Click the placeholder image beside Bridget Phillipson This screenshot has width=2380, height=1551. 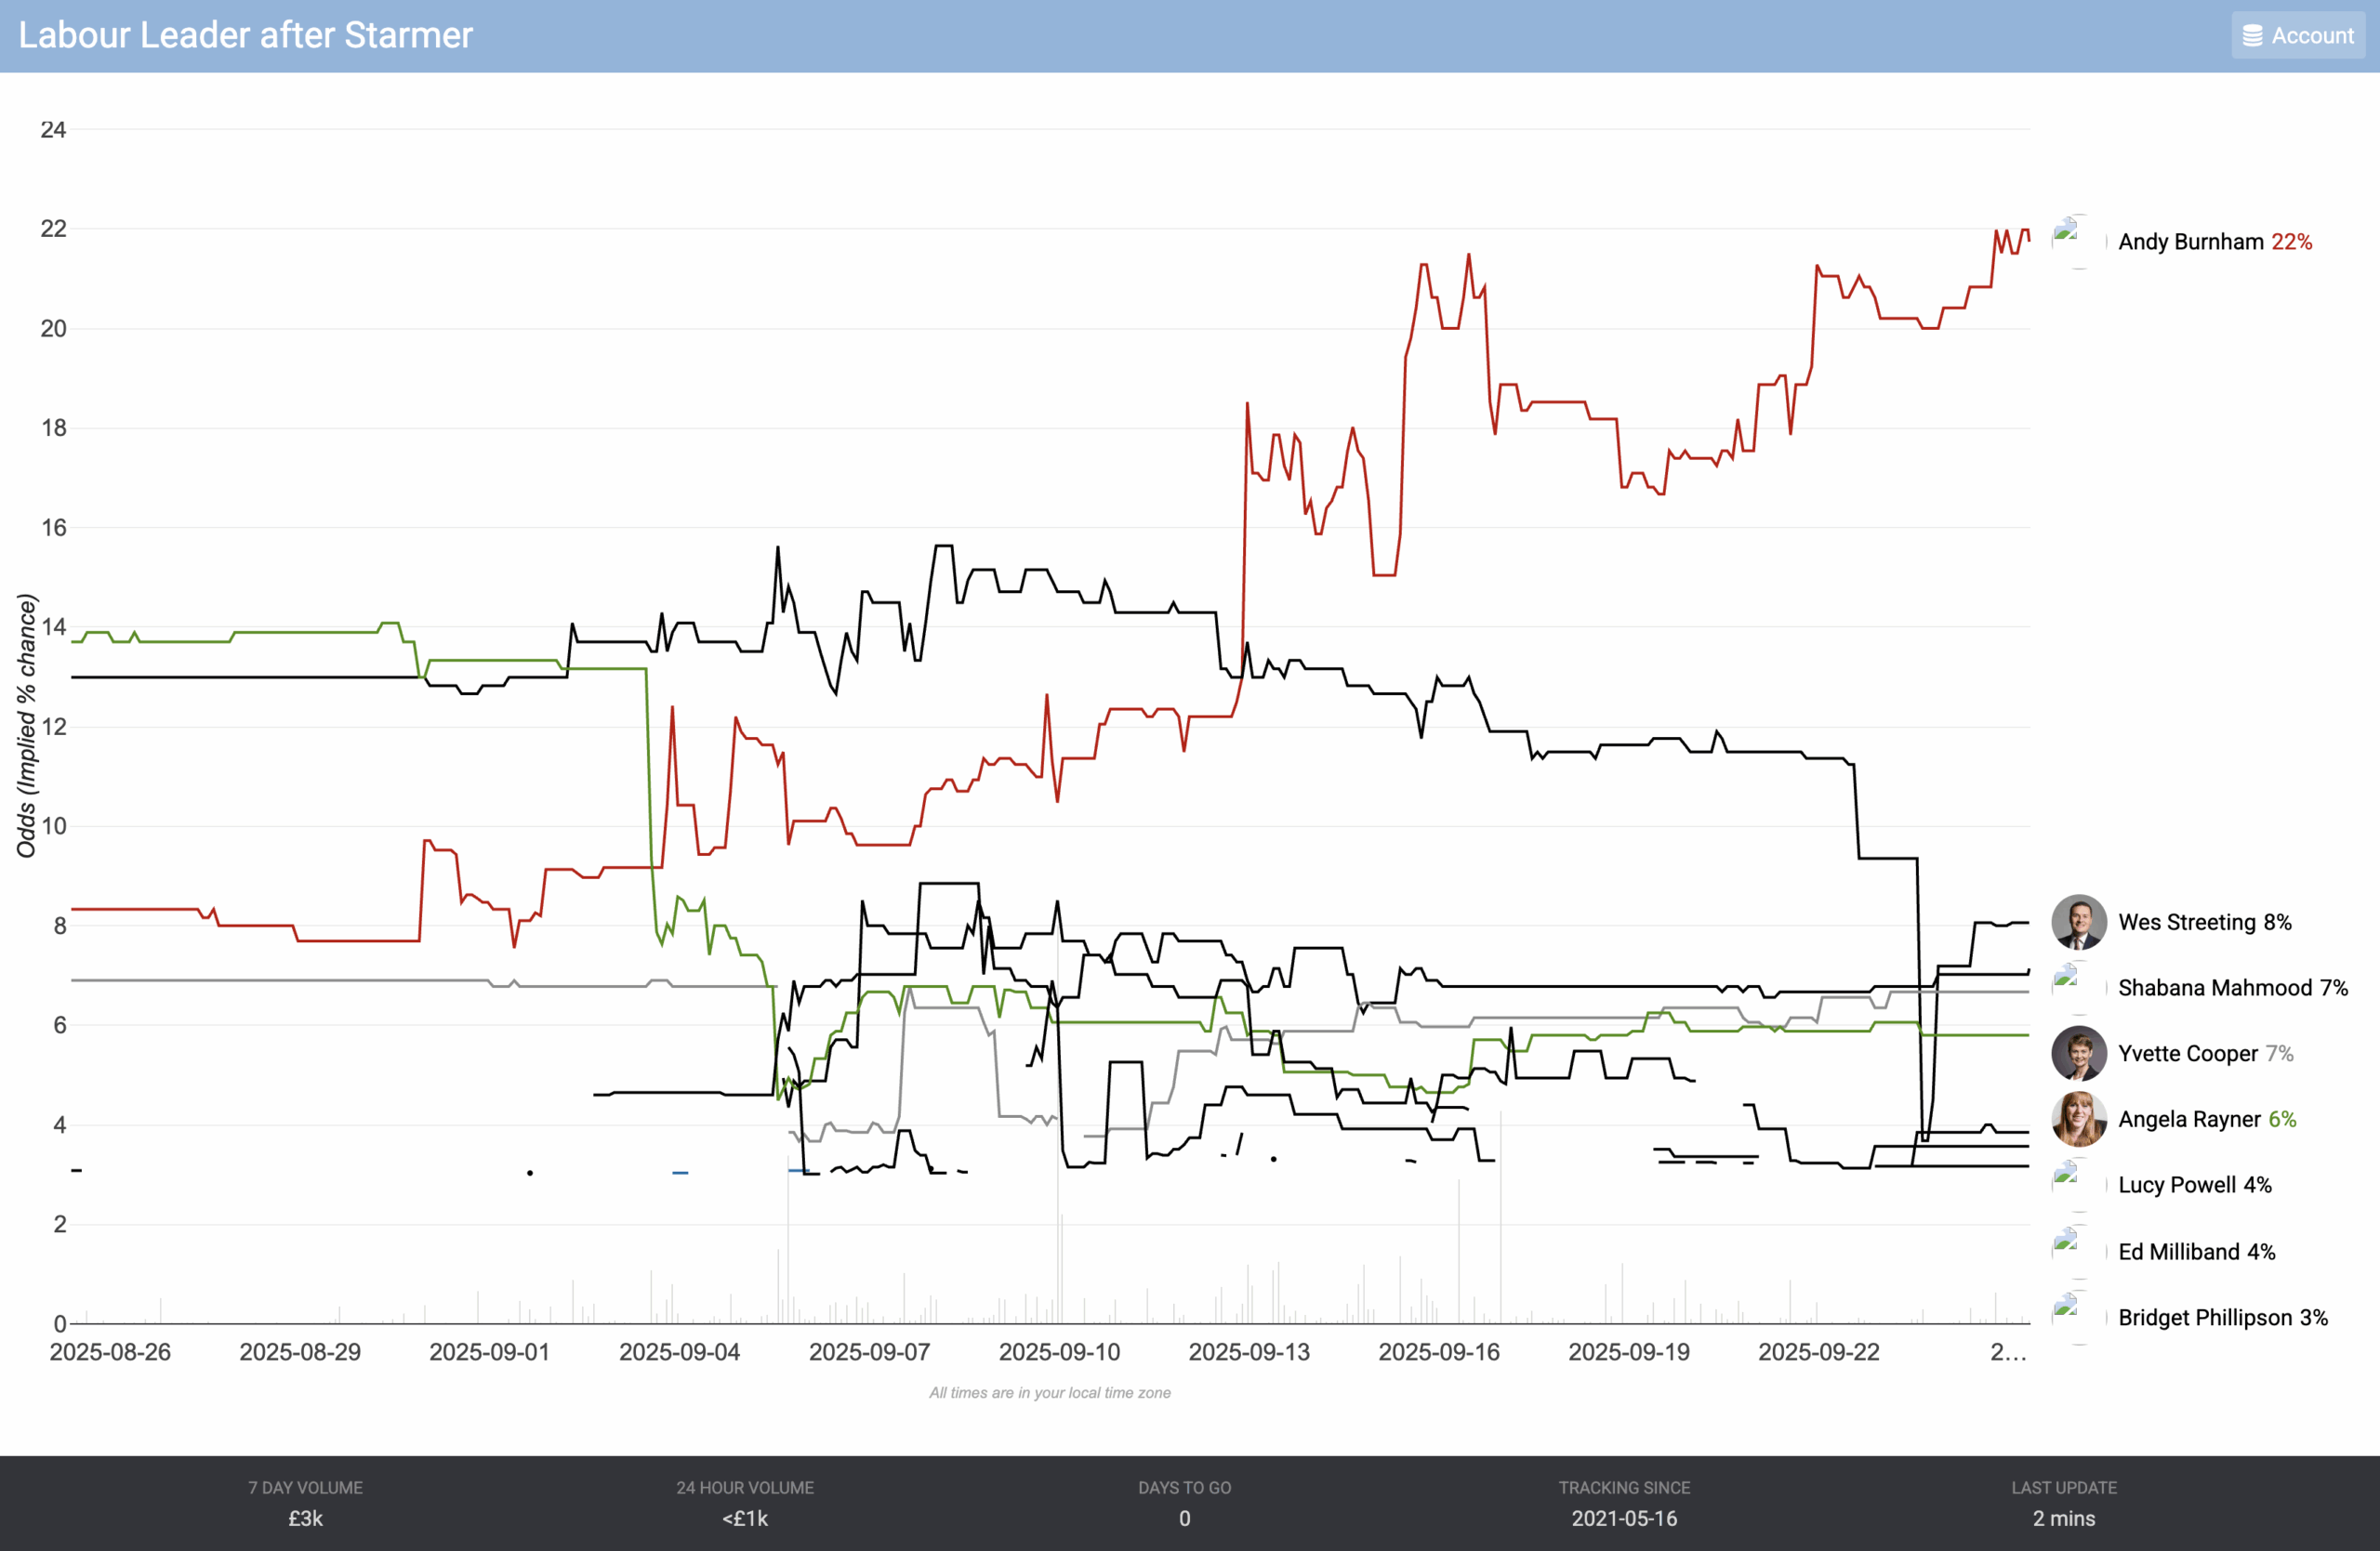click(x=2067, y=1309)
